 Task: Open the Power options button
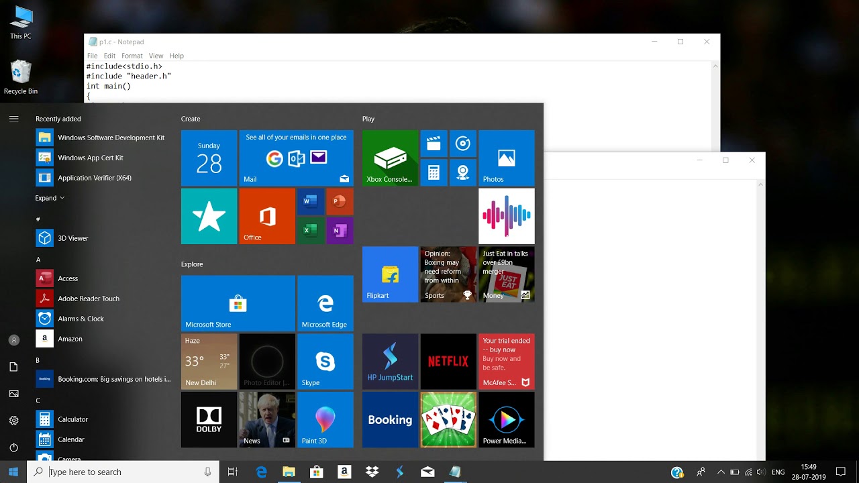coord(13,447)
